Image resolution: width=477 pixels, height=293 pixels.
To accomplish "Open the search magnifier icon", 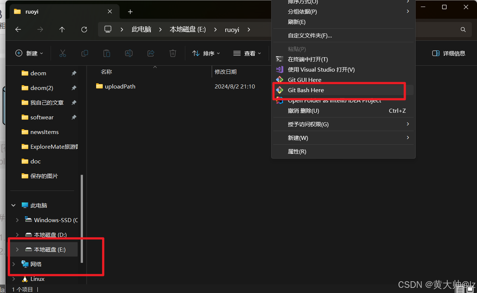I will click(463, 29).
